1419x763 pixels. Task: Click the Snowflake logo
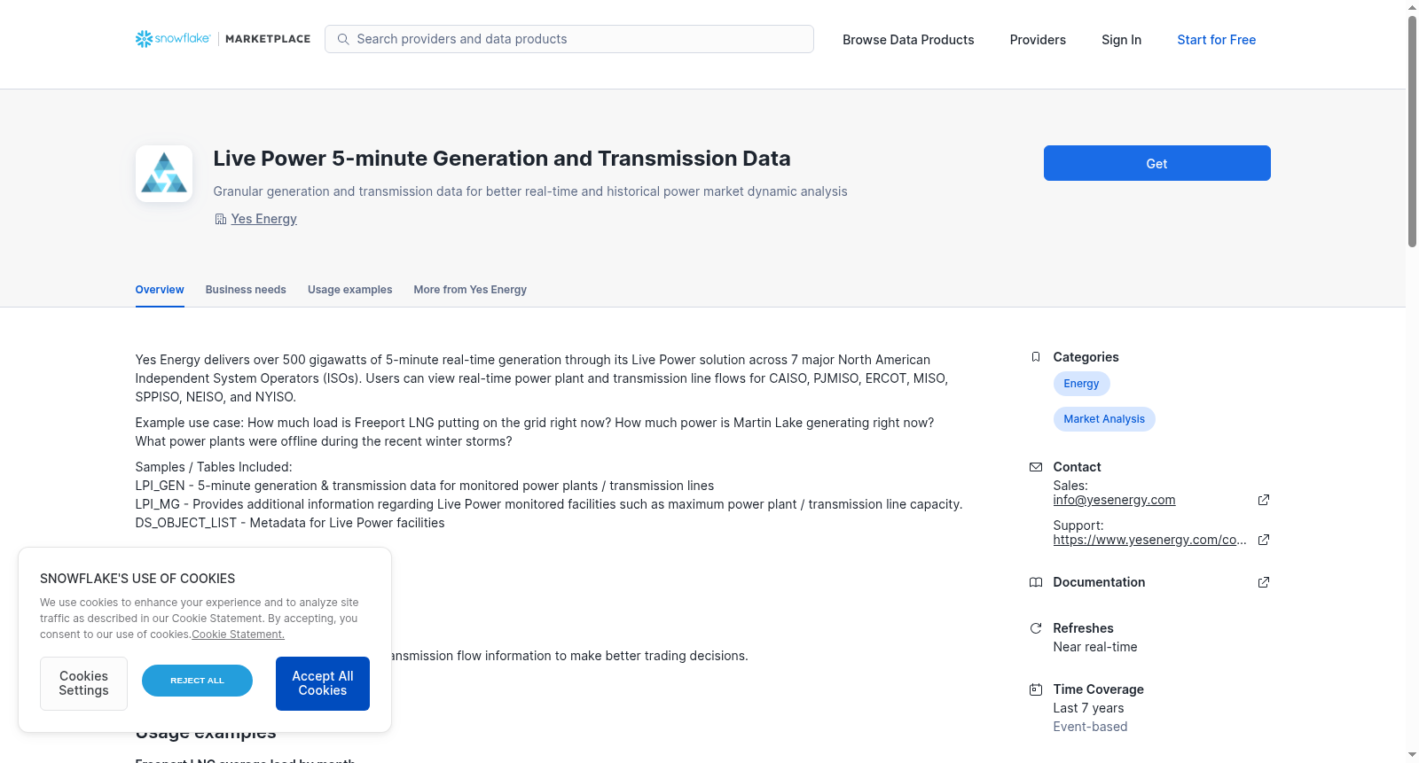pos(173,39)
